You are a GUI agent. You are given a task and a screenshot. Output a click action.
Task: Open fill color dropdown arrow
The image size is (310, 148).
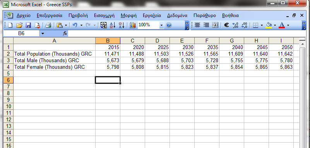(275, 25)
